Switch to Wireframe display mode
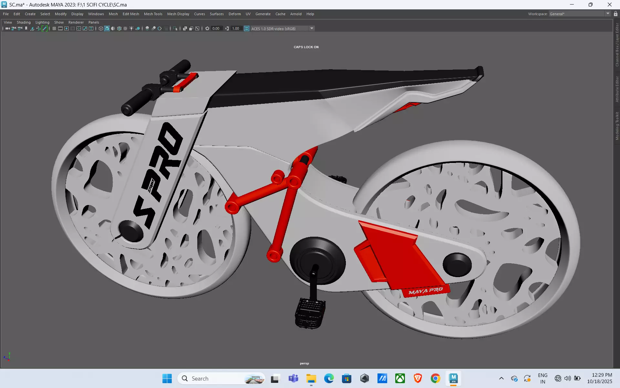Viewport: 620px width, 388px height. (101, 28)
